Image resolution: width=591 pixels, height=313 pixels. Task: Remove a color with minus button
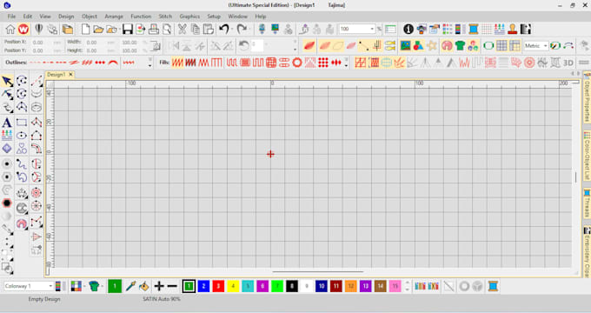(172, 286)
